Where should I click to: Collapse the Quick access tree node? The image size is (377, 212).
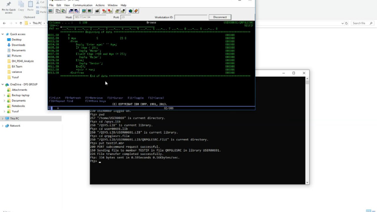coord(3,34)
